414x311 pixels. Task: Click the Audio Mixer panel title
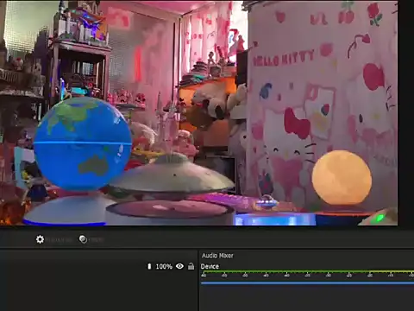[217, 256]
